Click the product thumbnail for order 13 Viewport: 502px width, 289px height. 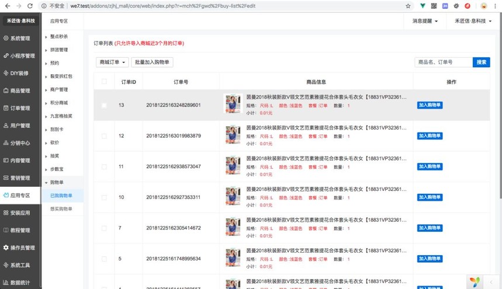coord(233,103)
